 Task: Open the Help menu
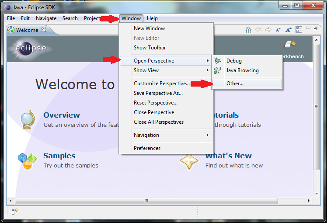coord(152,18)
